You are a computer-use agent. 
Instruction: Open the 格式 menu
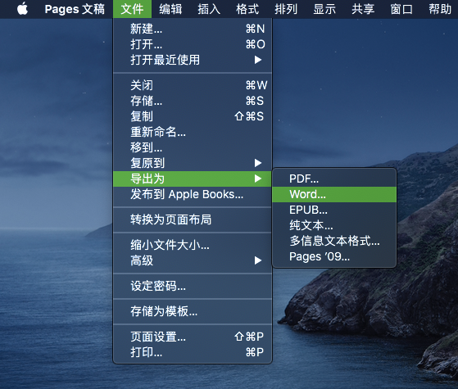[247, 9]
